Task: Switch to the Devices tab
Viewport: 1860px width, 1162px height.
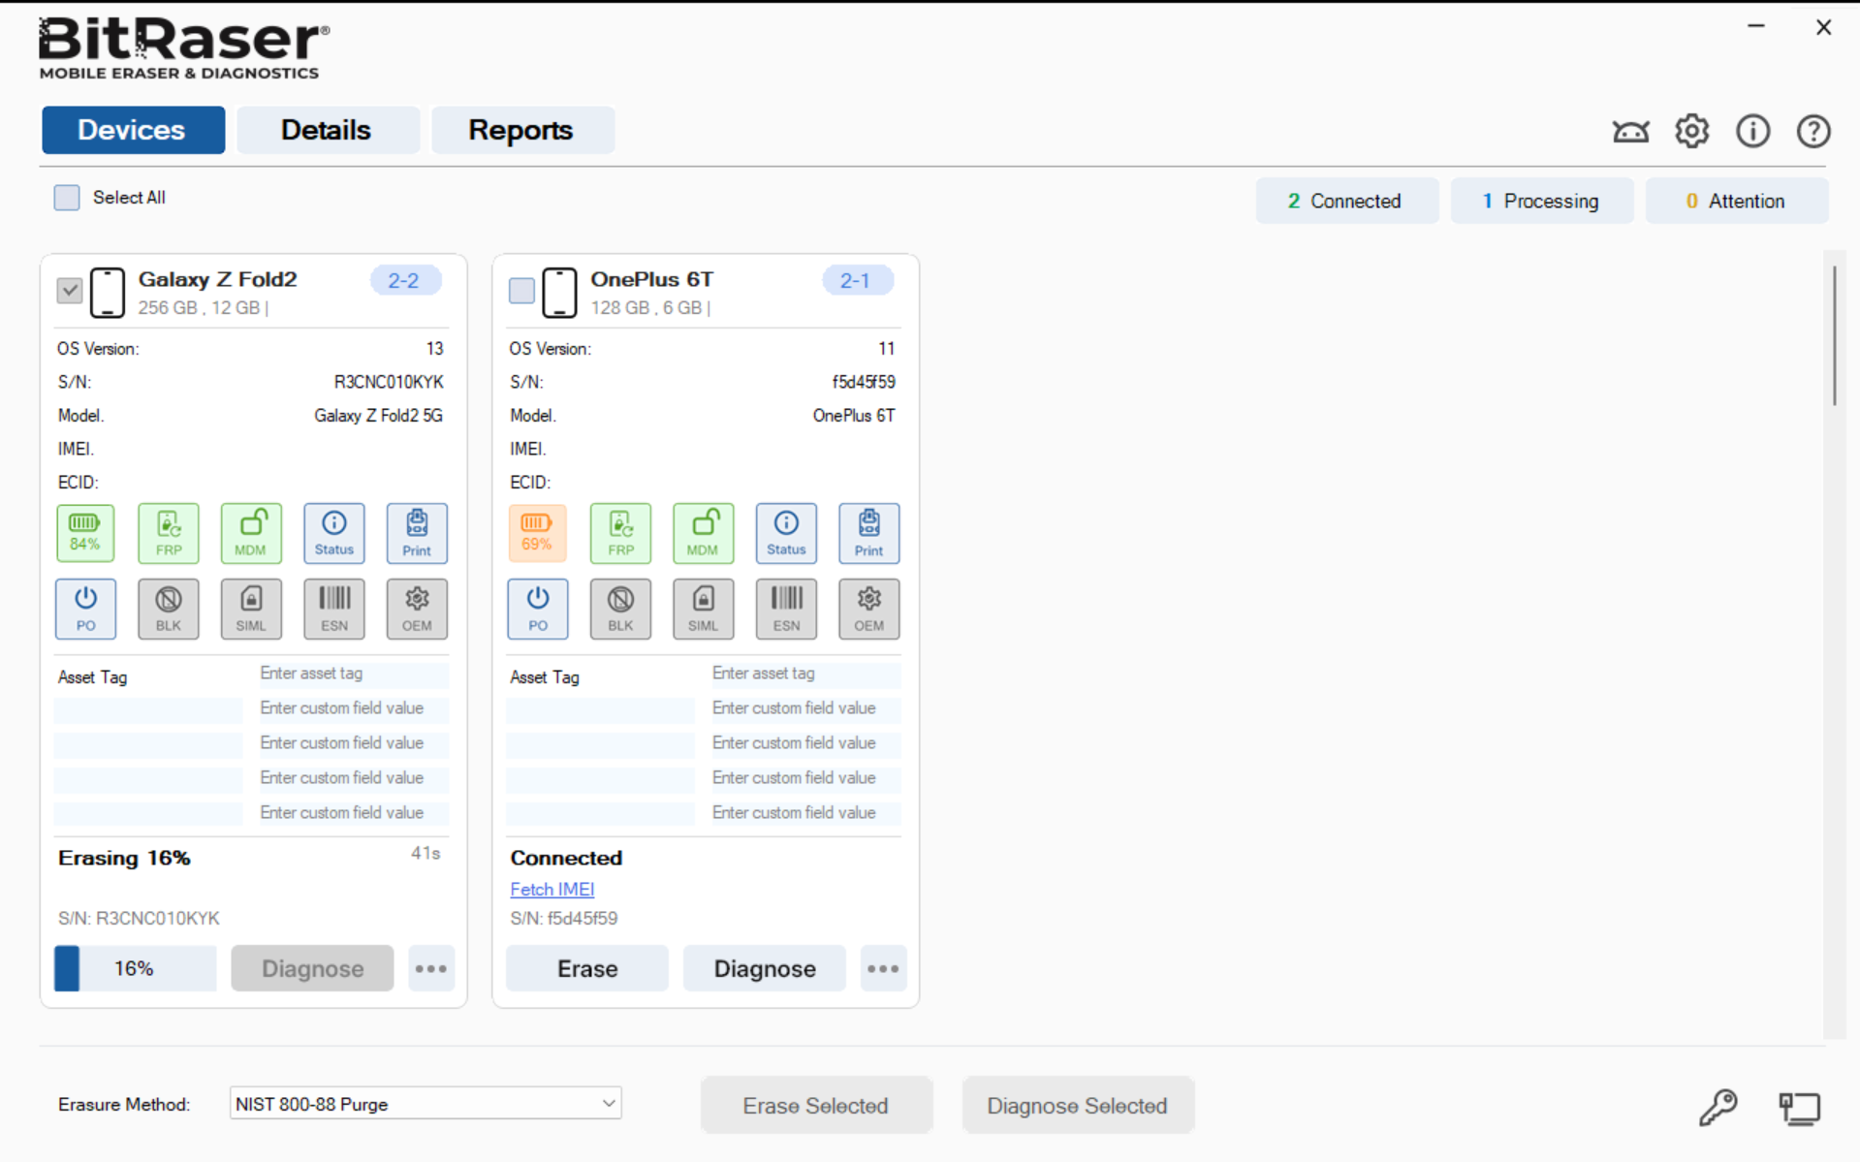Action: (133, 130)
